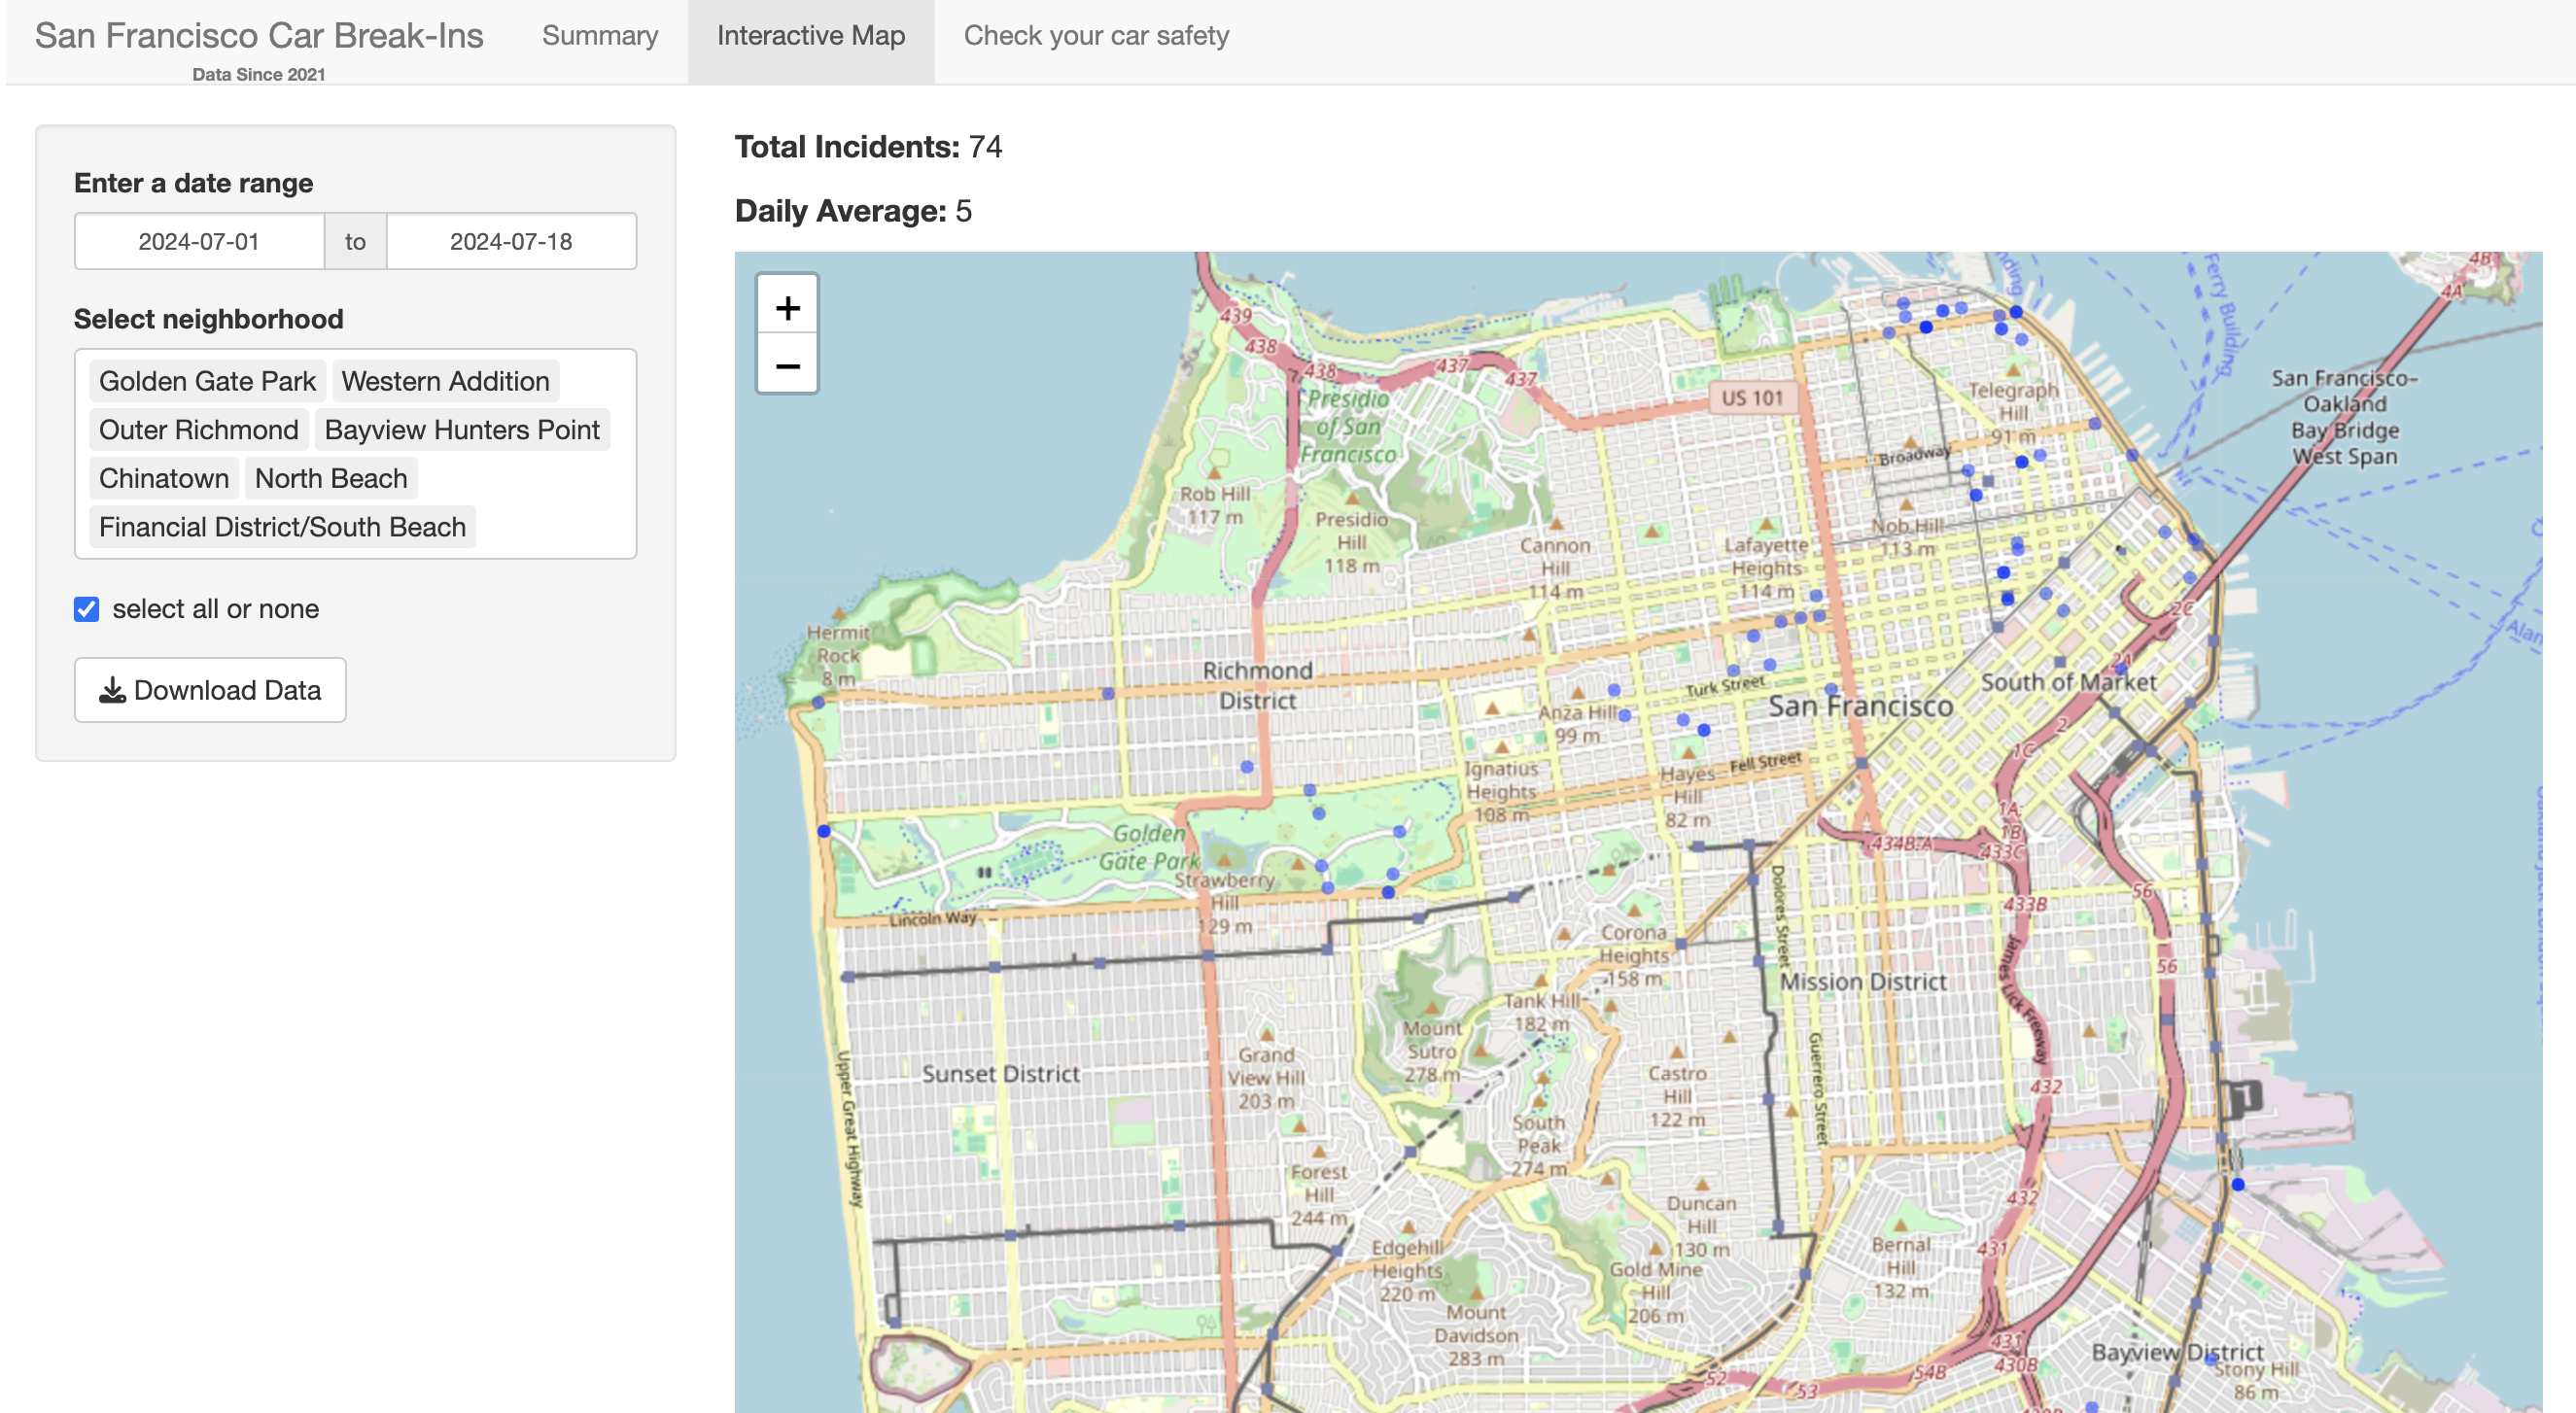The width and height of the screenshot is (2576, 1413).
Task: Switch to the Summary tab
Action: (600, 36)
